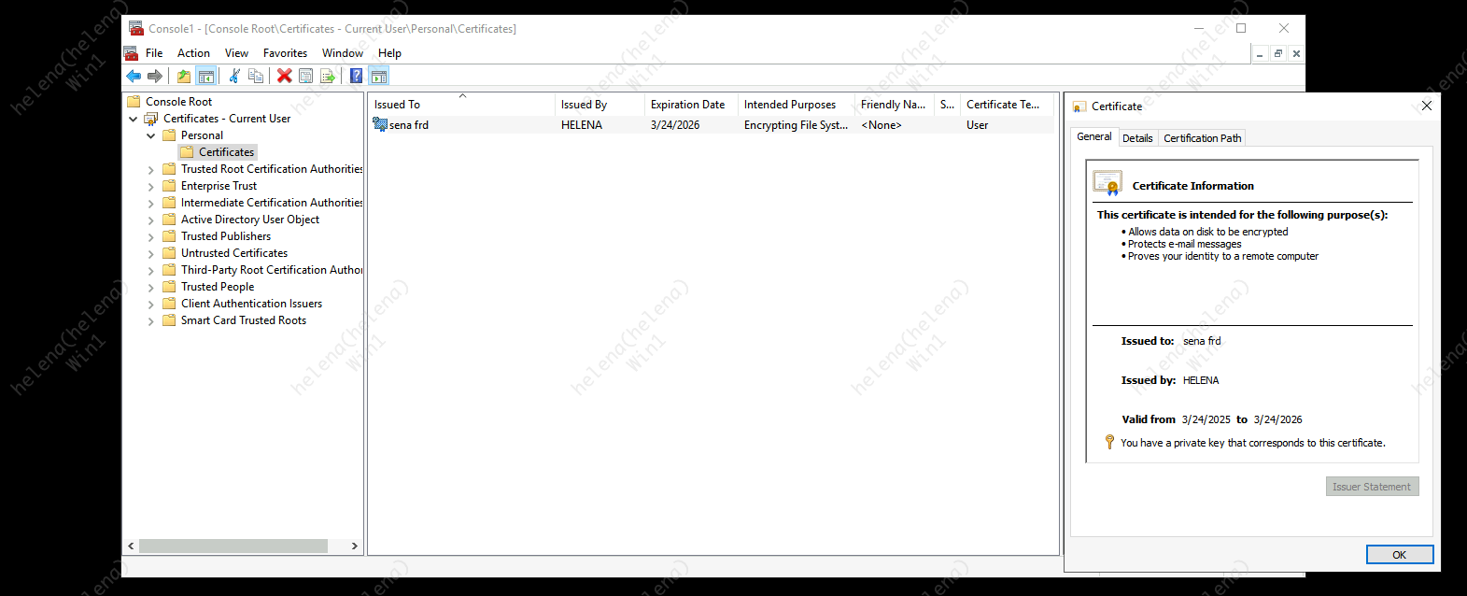Open the Certification Path tab

click(1202, 138)
